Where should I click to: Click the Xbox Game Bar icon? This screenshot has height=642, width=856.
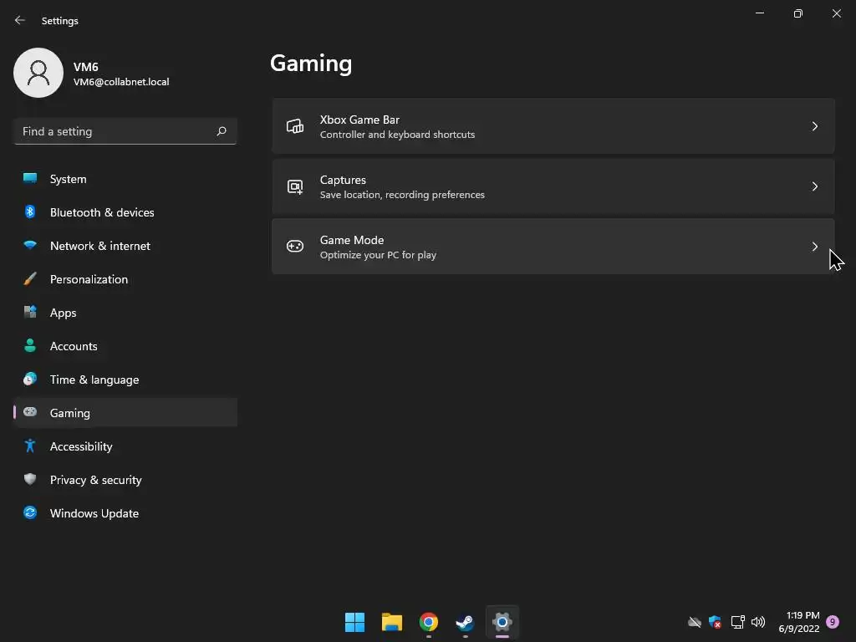coord(295,126)
